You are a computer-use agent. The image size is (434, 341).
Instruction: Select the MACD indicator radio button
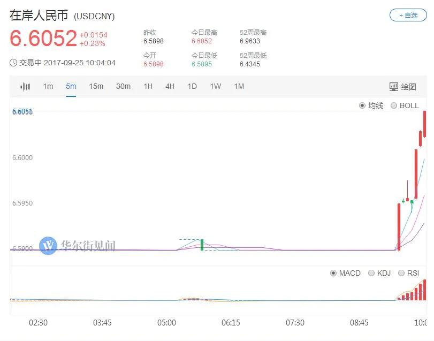click(333, 273)
